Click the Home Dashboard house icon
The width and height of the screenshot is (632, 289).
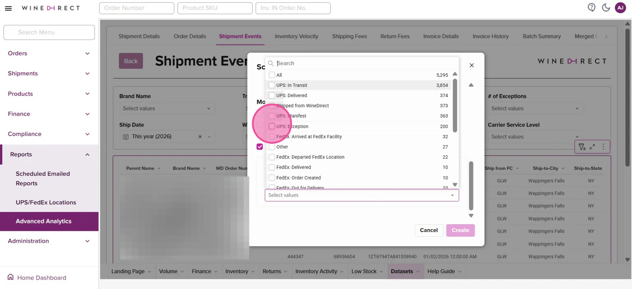pos(11,277)
